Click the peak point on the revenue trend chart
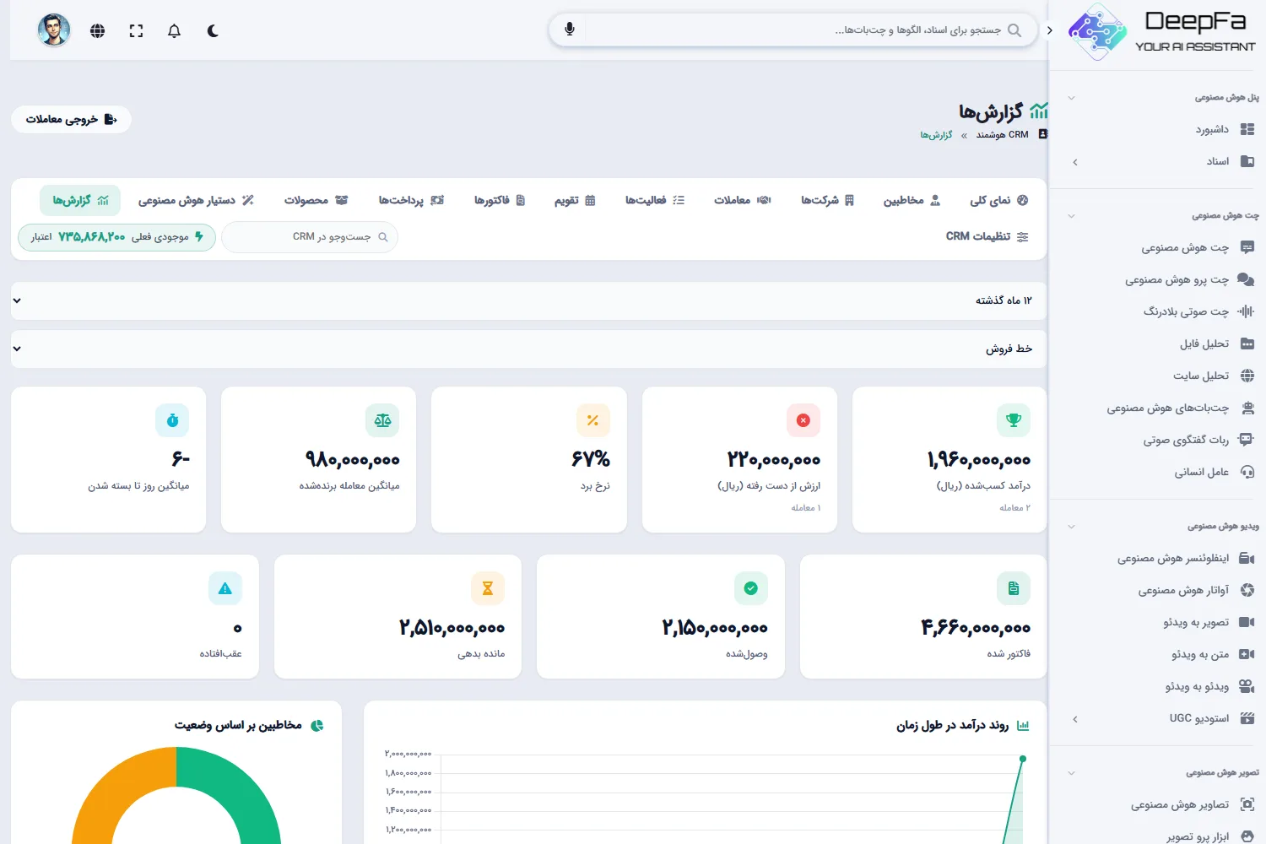Screen dimensions: 1266x844 (x=1023, y=759)
